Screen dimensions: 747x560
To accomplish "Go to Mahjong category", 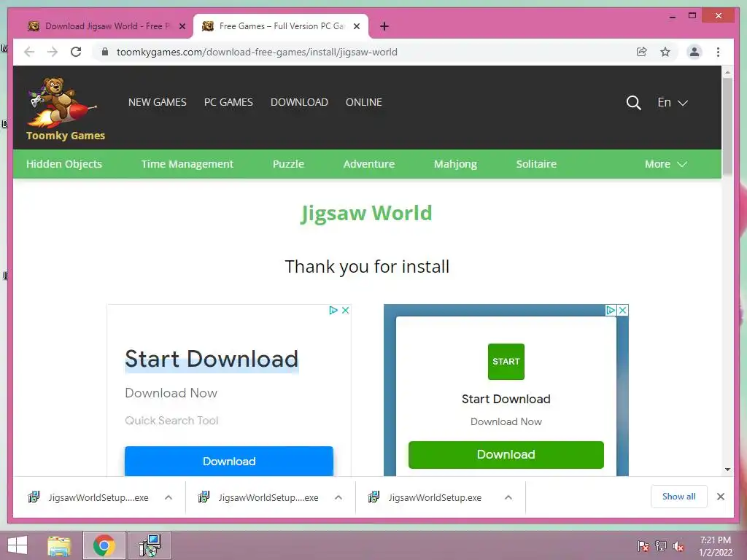I will point(455,164).
